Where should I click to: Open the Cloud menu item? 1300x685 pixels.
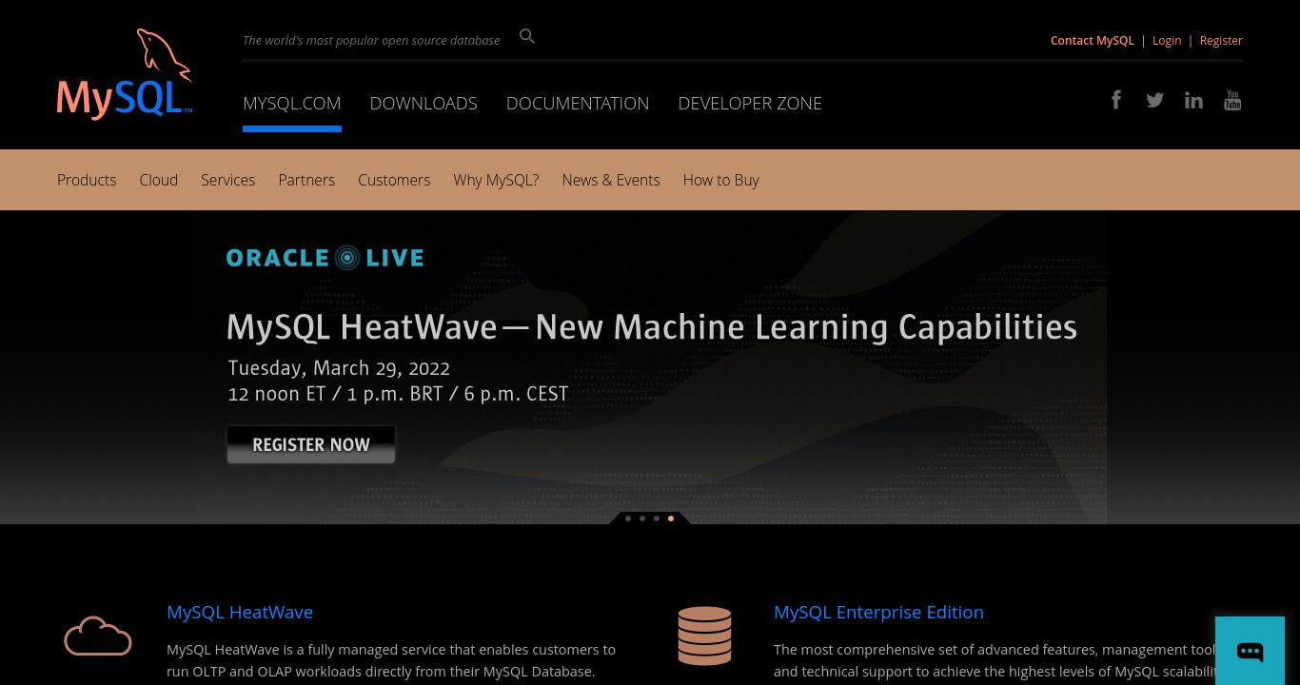coord(159,180)
